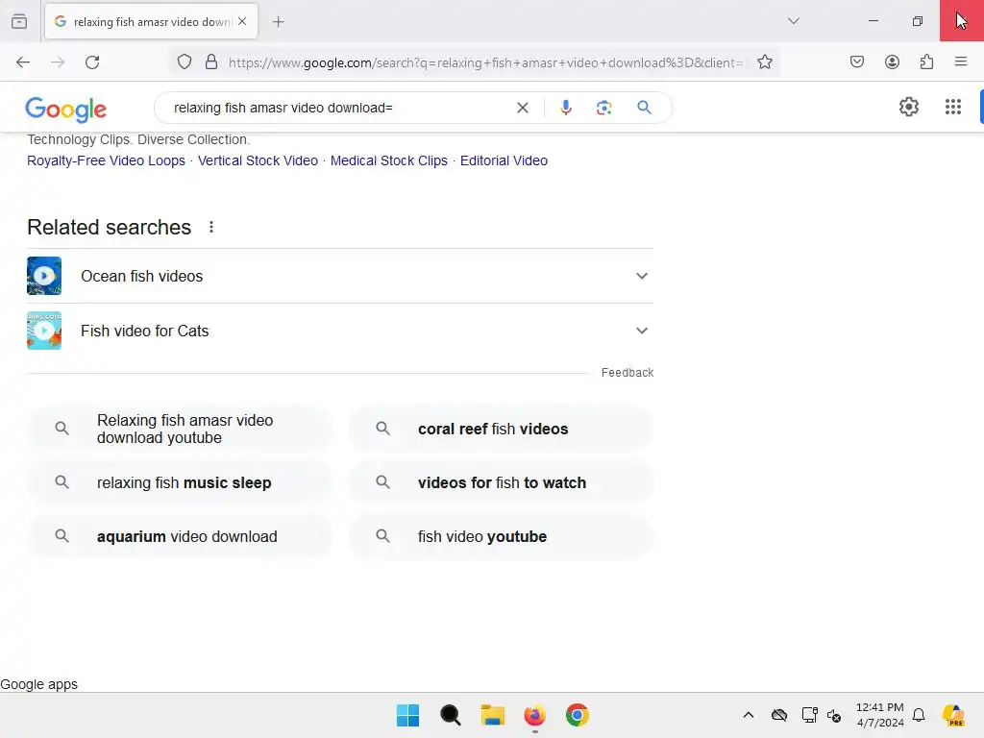Search videos for fish to watch
The width and height of the screenshot is (984, 738).
coord(501,482)
